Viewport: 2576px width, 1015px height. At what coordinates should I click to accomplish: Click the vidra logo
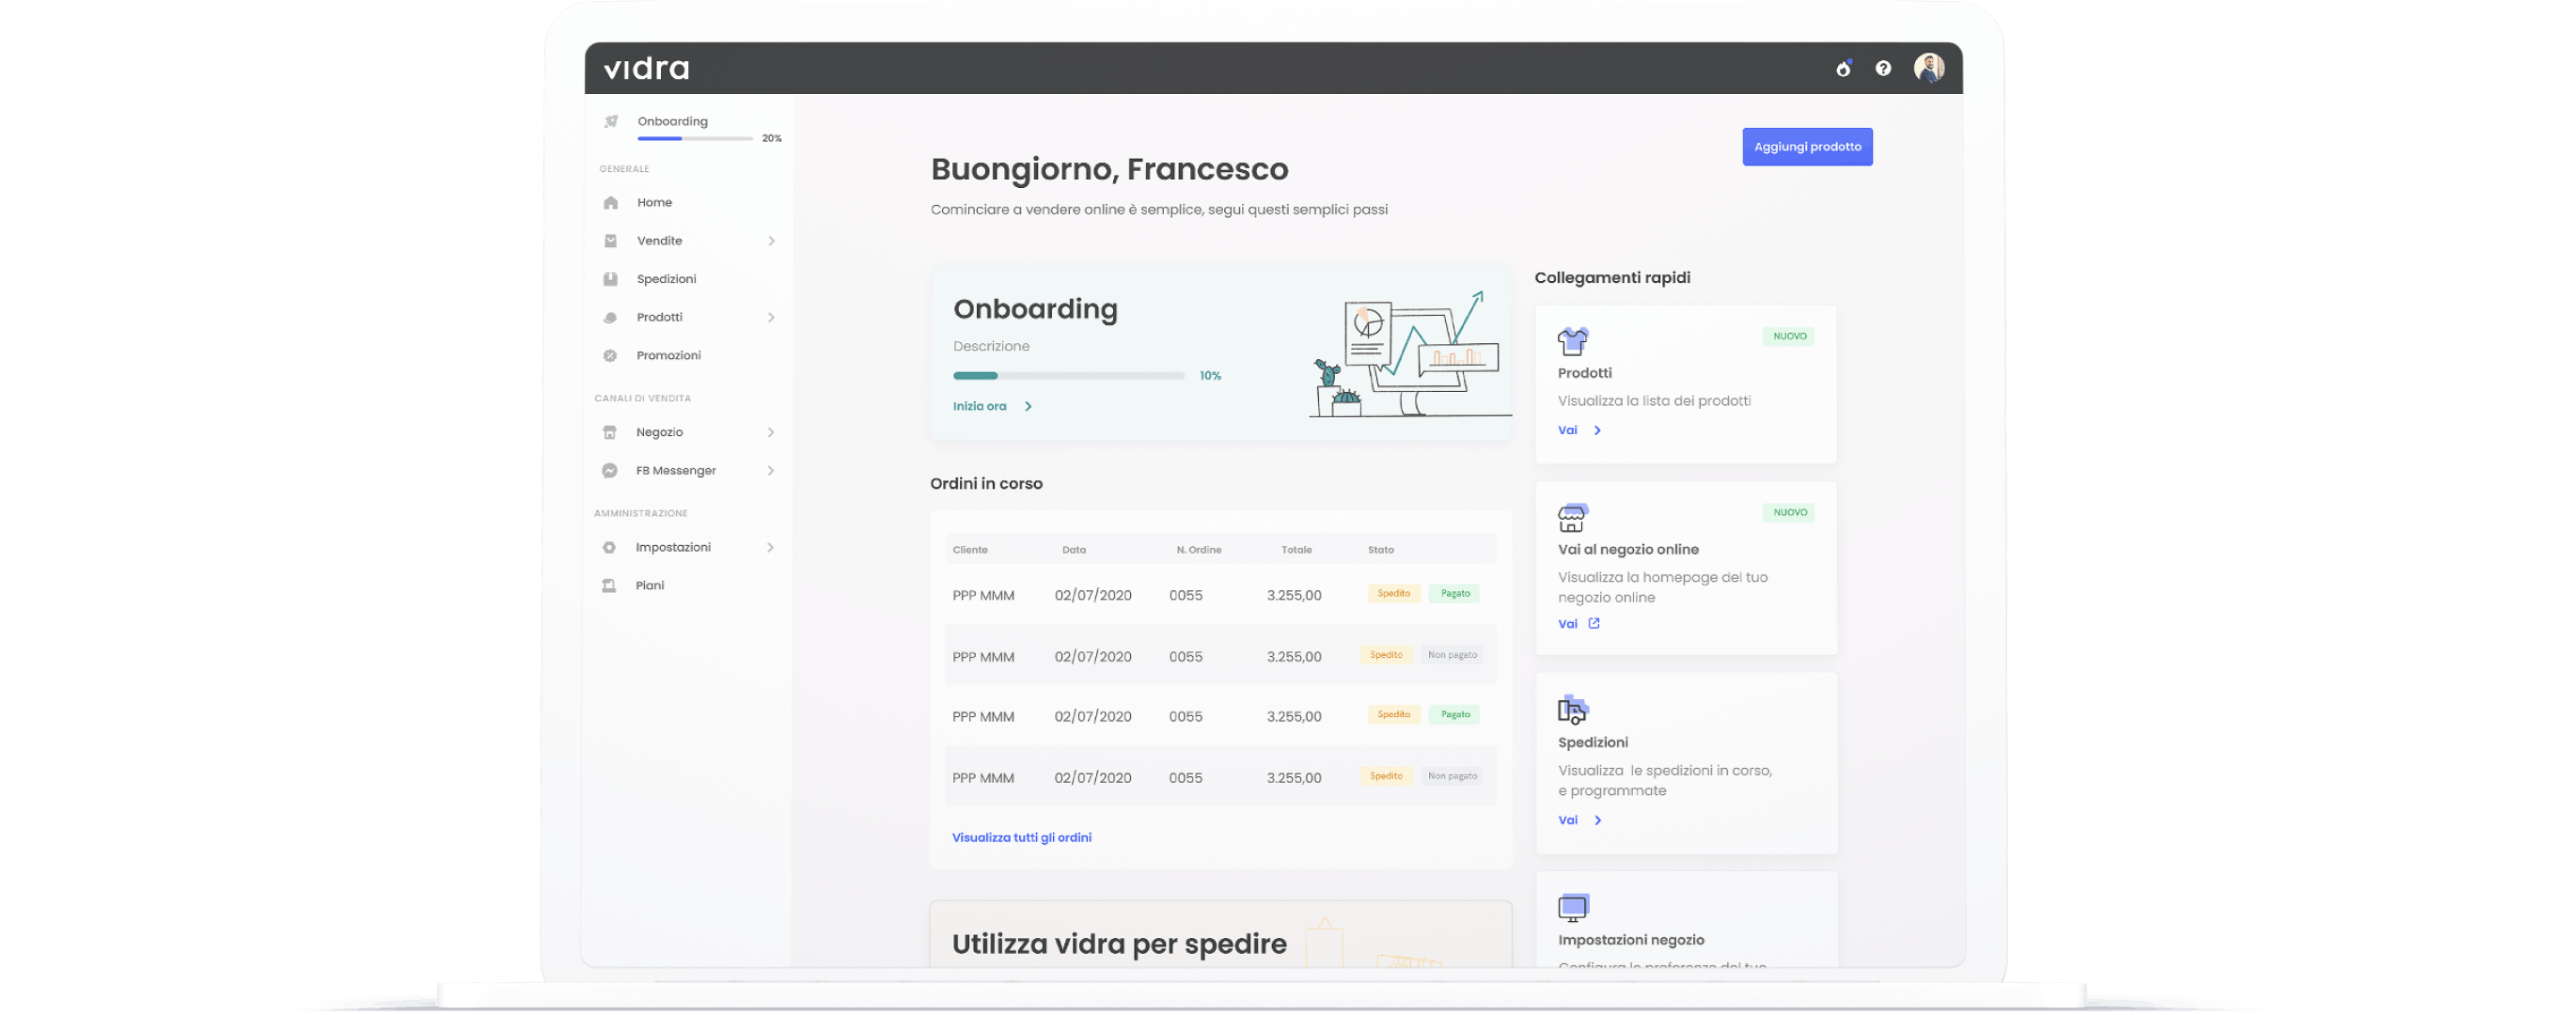pos(646,68)
